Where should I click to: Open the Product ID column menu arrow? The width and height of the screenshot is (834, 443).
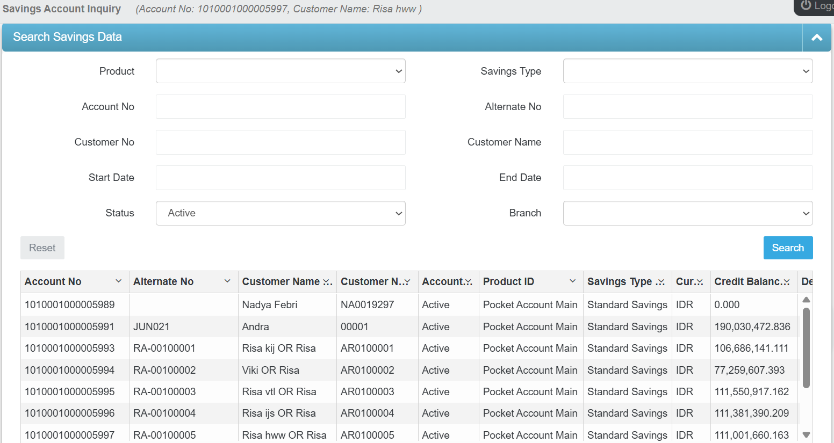[x=573, y=281]
